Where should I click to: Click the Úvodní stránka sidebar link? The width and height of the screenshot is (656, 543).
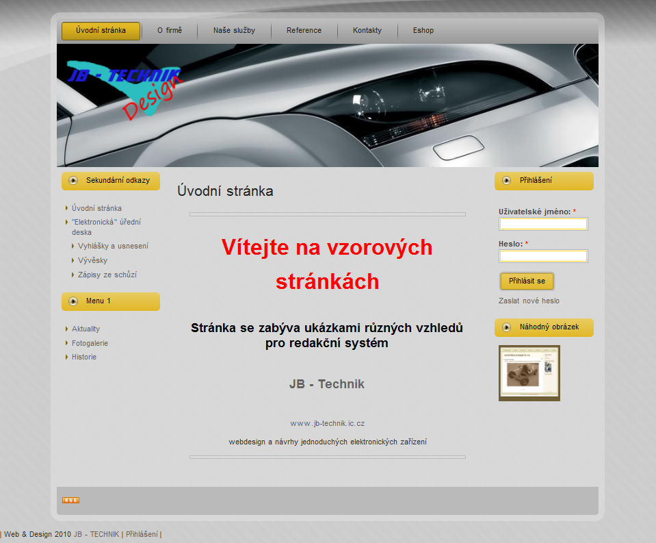coord(96,208)
